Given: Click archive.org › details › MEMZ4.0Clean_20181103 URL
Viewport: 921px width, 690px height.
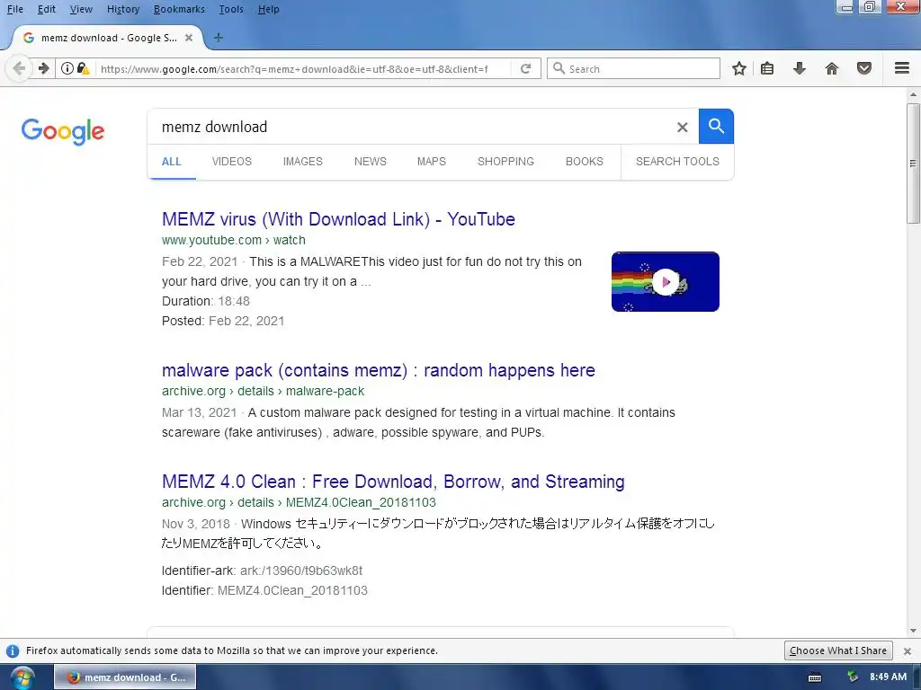Looking at the screenshot, I should [x=299, y=502].
